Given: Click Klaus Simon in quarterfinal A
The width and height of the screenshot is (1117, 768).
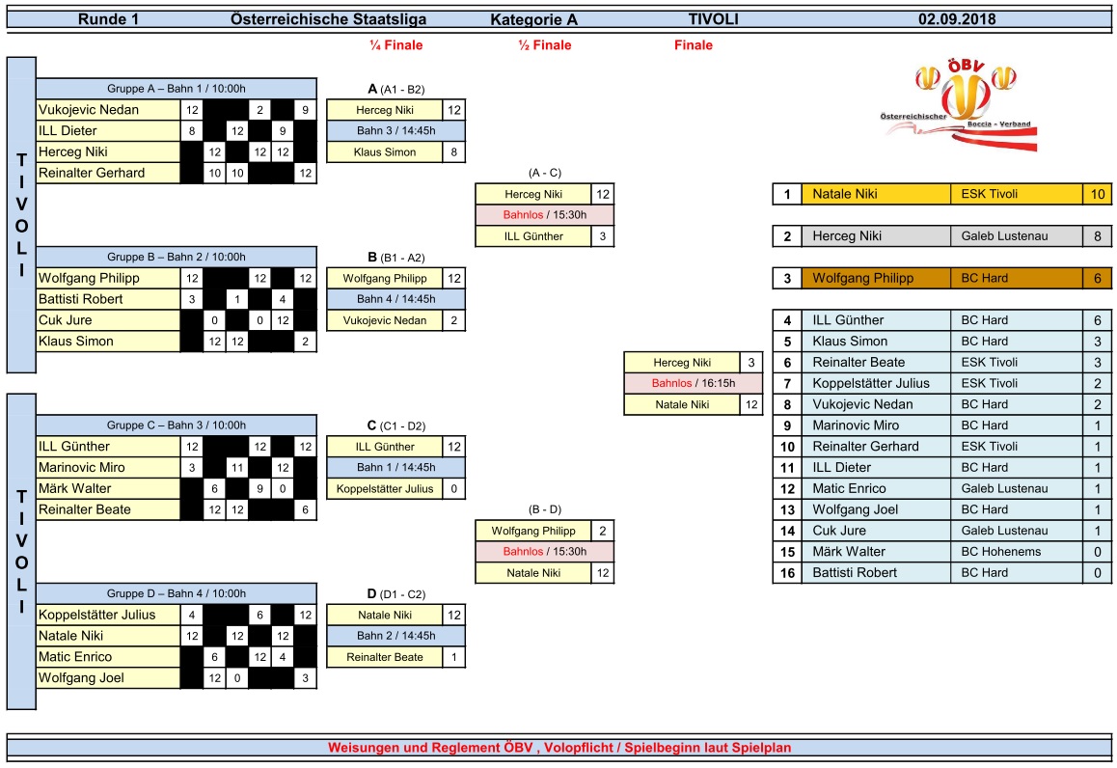Looking at the screenshot, I should click(x=385, y=152).
